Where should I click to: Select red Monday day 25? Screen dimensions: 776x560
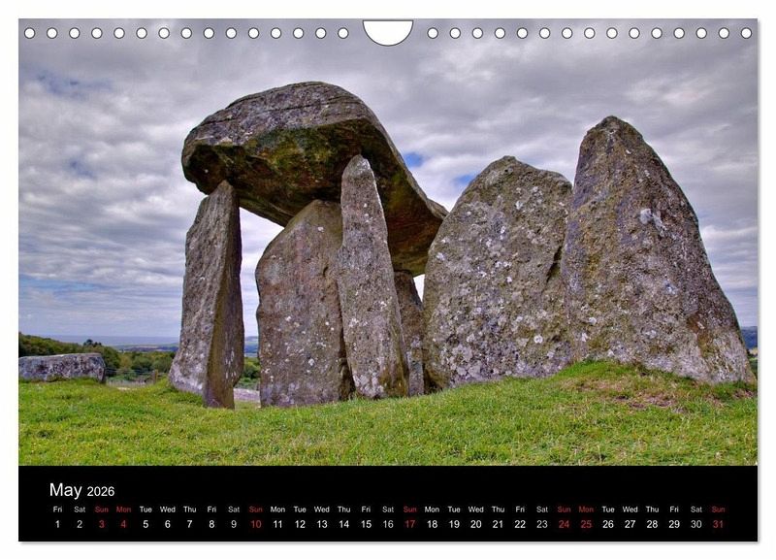586,524
